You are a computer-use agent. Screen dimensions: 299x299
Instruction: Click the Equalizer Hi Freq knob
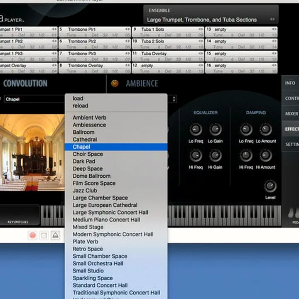click(x=196, y=155)
